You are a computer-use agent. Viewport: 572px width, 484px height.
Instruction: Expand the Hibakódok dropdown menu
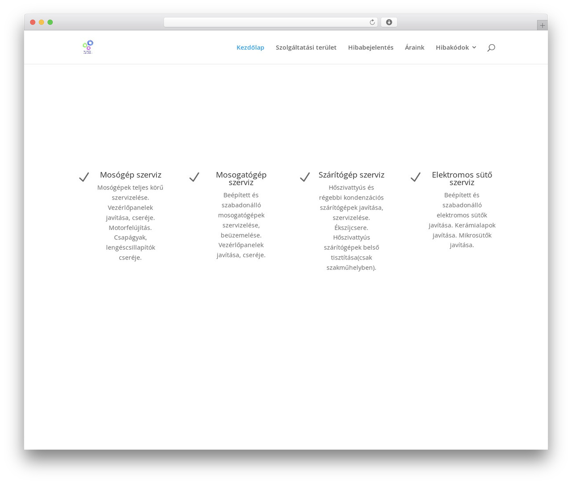(x=456, y=47)
